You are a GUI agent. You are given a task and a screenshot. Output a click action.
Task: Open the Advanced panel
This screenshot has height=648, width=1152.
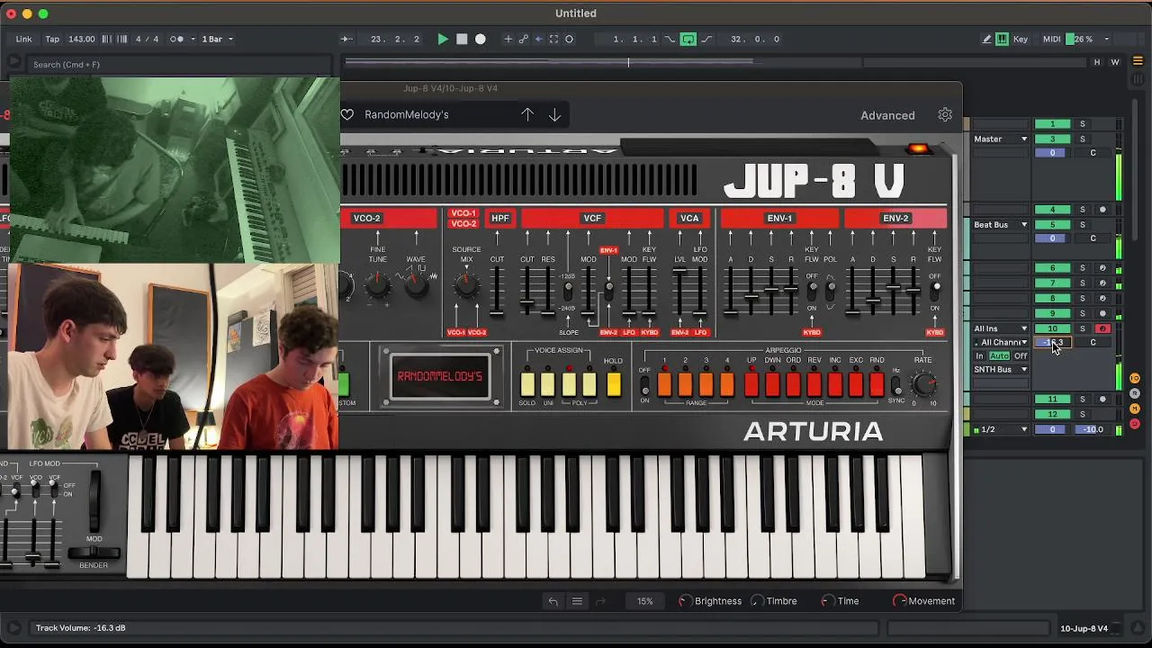coord(887,115)
